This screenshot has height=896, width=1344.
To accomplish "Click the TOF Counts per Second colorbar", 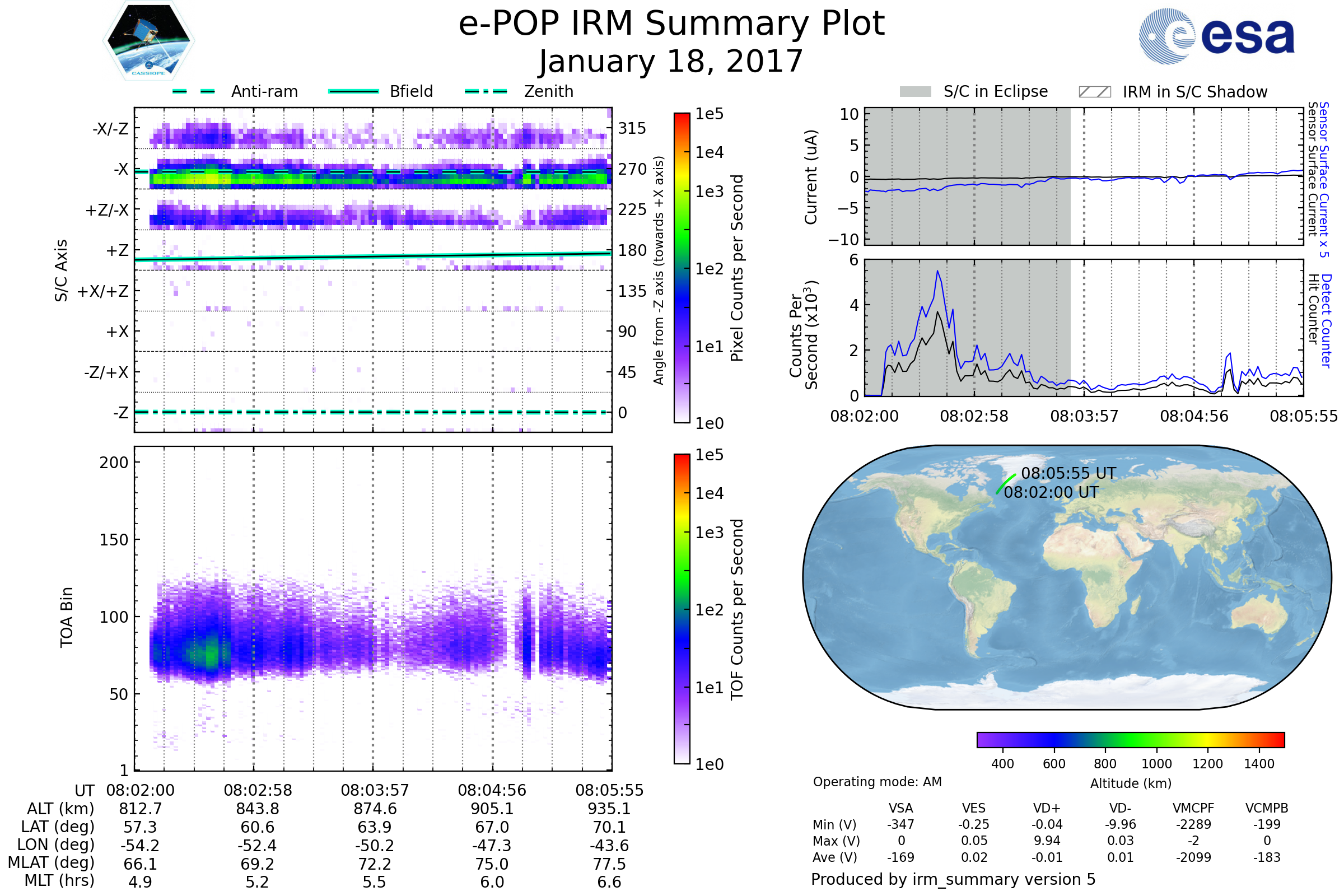I will pyautogui.click(x=682, y=609).
